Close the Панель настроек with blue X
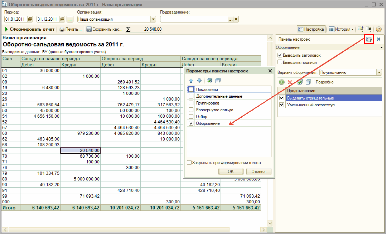 [x=378, y=39]
